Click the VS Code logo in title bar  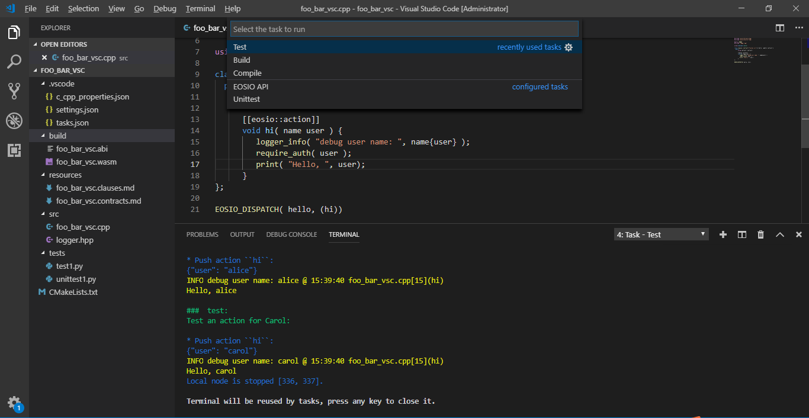(10, 8)
